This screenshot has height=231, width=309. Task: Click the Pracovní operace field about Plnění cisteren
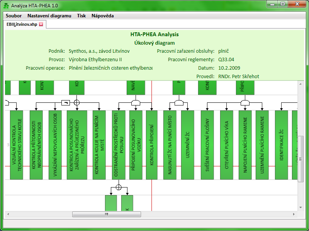coord(110,68)
